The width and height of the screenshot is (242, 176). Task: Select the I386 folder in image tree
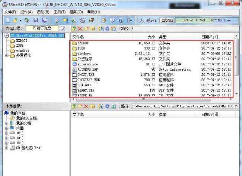point(20,46)
